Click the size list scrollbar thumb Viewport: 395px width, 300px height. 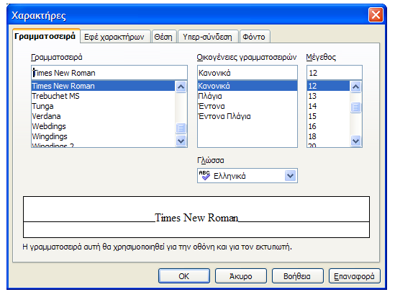point(355,107)
